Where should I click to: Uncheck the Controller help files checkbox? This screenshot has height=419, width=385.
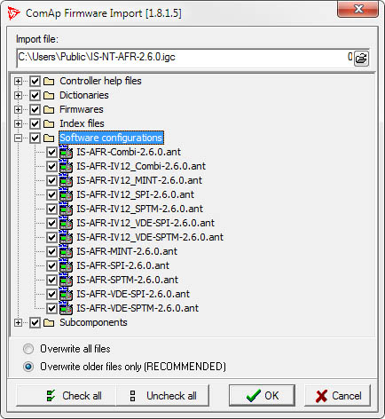point(35,81)
